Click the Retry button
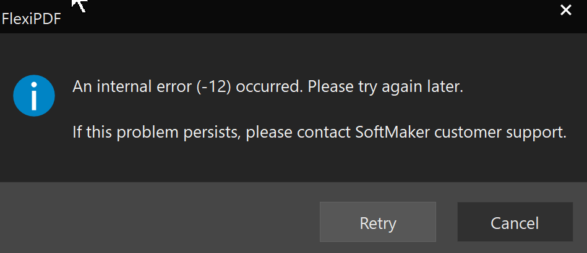The image size is (587, 253). [x=378, y=222]
